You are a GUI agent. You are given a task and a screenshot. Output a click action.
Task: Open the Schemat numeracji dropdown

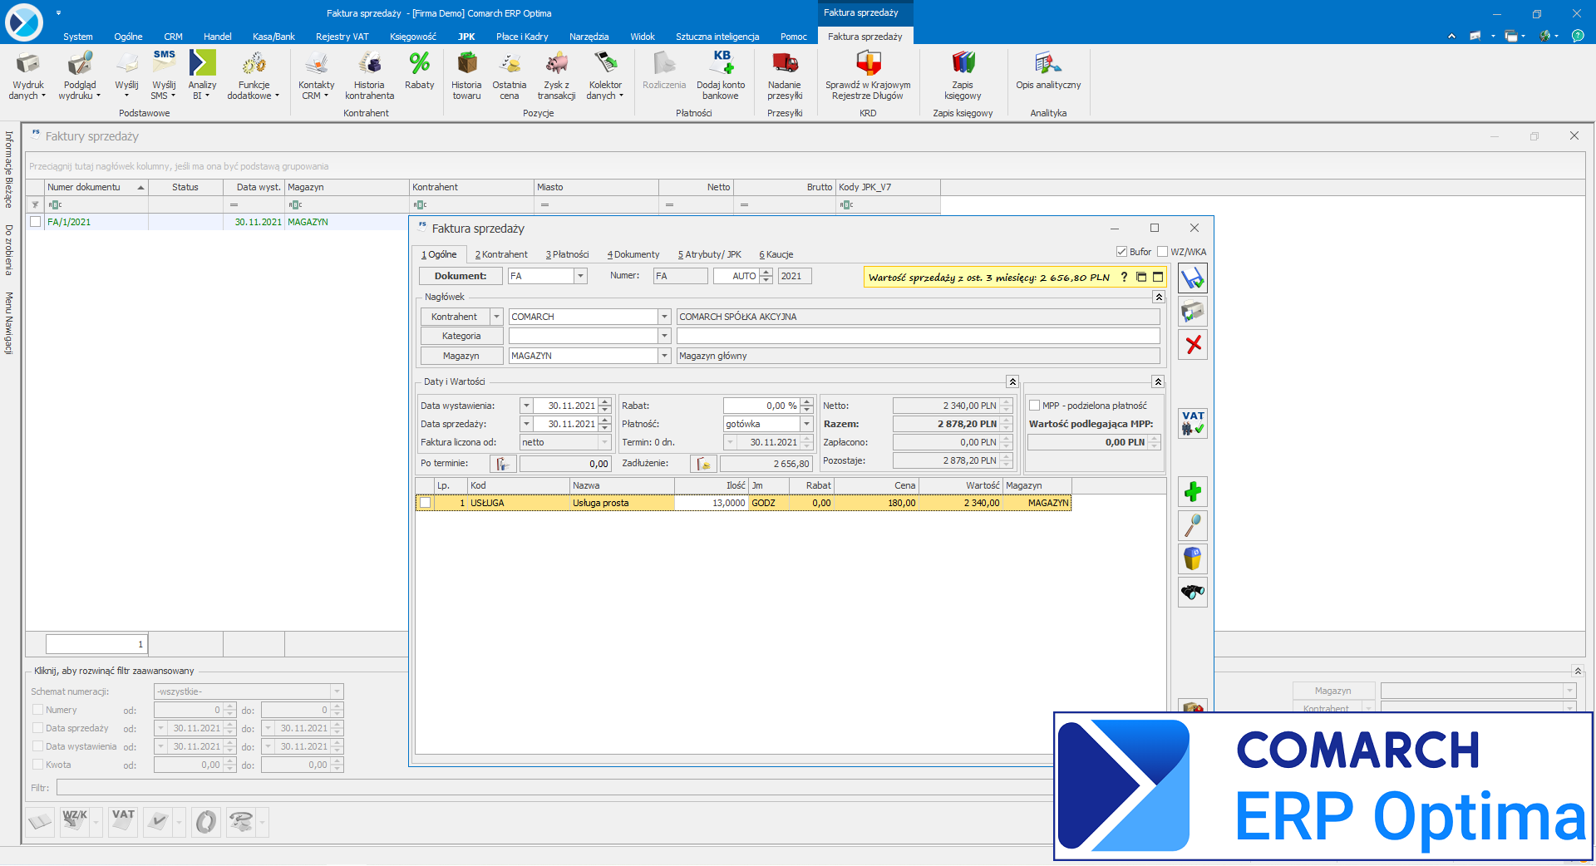(x=337, y=691)
